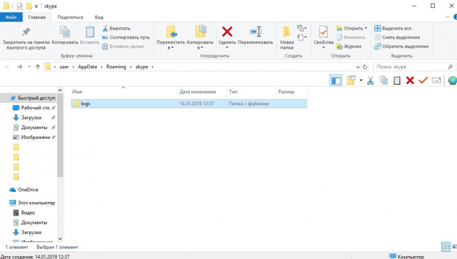
Task: Expand the address bar history dropdown
Action: (358, 67)
